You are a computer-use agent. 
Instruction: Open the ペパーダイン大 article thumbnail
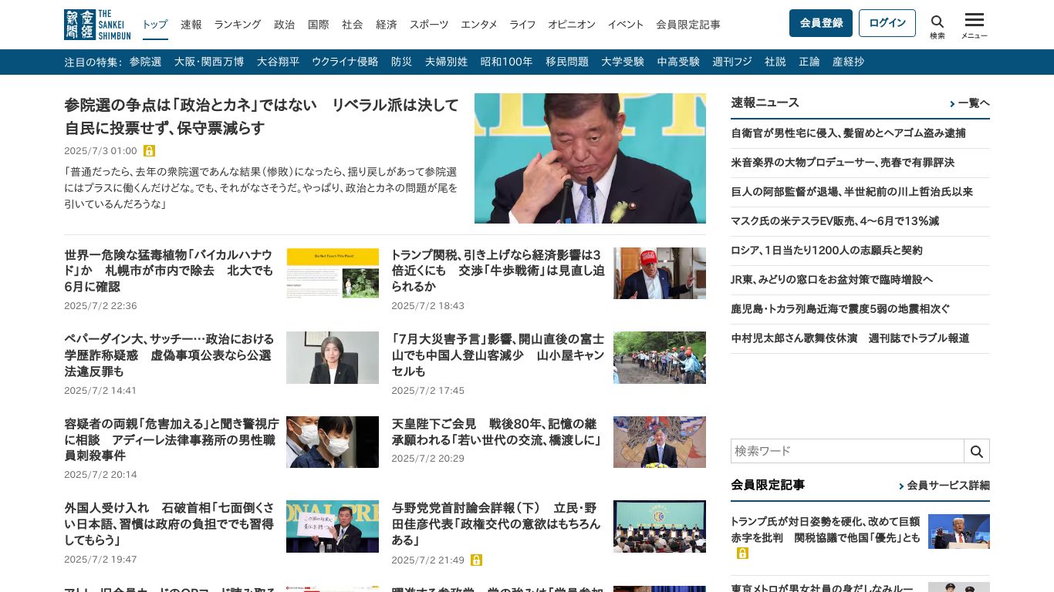(x=333, y=358)
